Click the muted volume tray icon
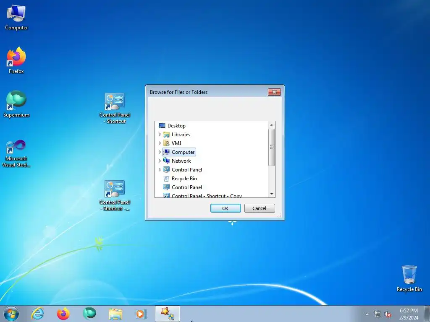The image size is (430, 322). click(x=388, y=314)
